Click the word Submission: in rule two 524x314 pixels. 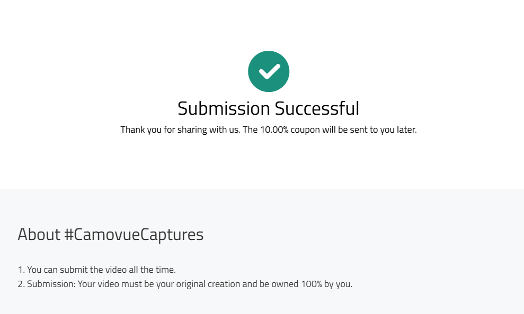[x=51, y=284]
